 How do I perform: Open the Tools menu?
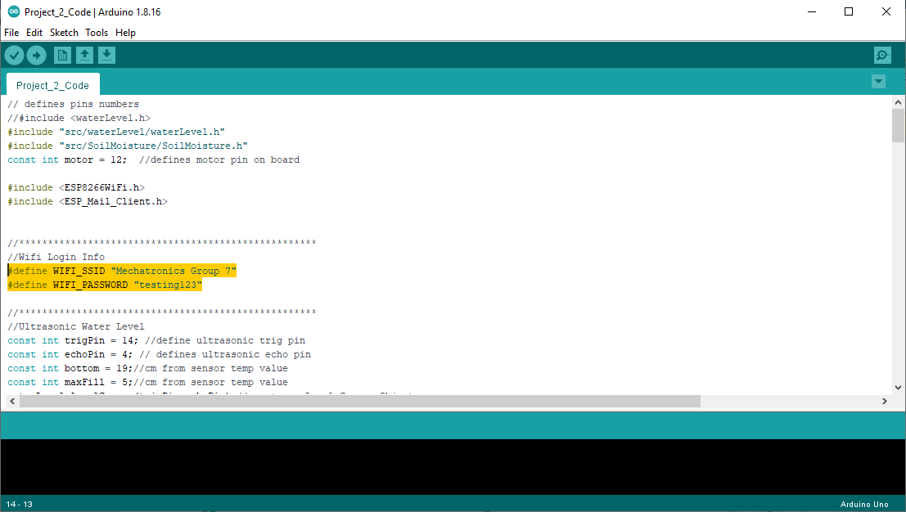(x=97, y=33)
